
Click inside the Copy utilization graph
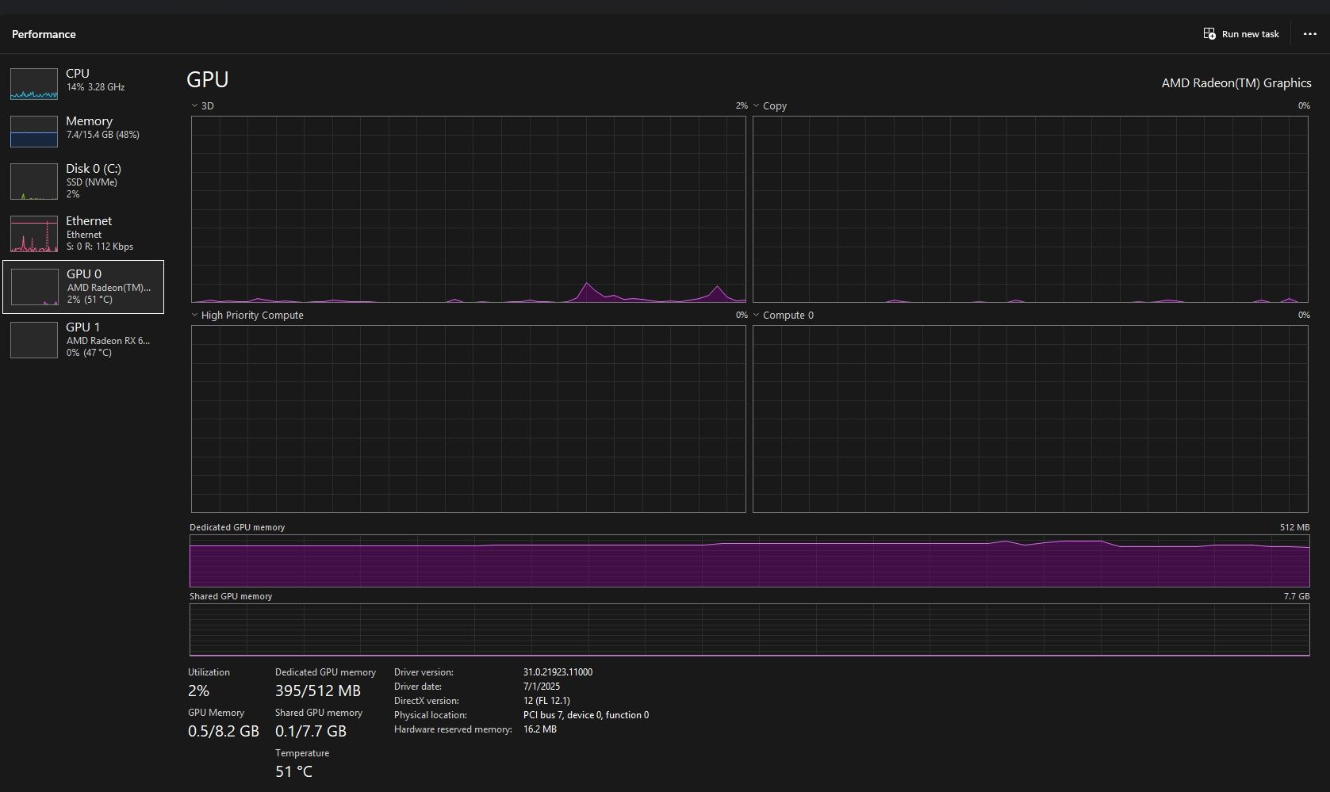pyautogui.click(x=1030, y=209)
